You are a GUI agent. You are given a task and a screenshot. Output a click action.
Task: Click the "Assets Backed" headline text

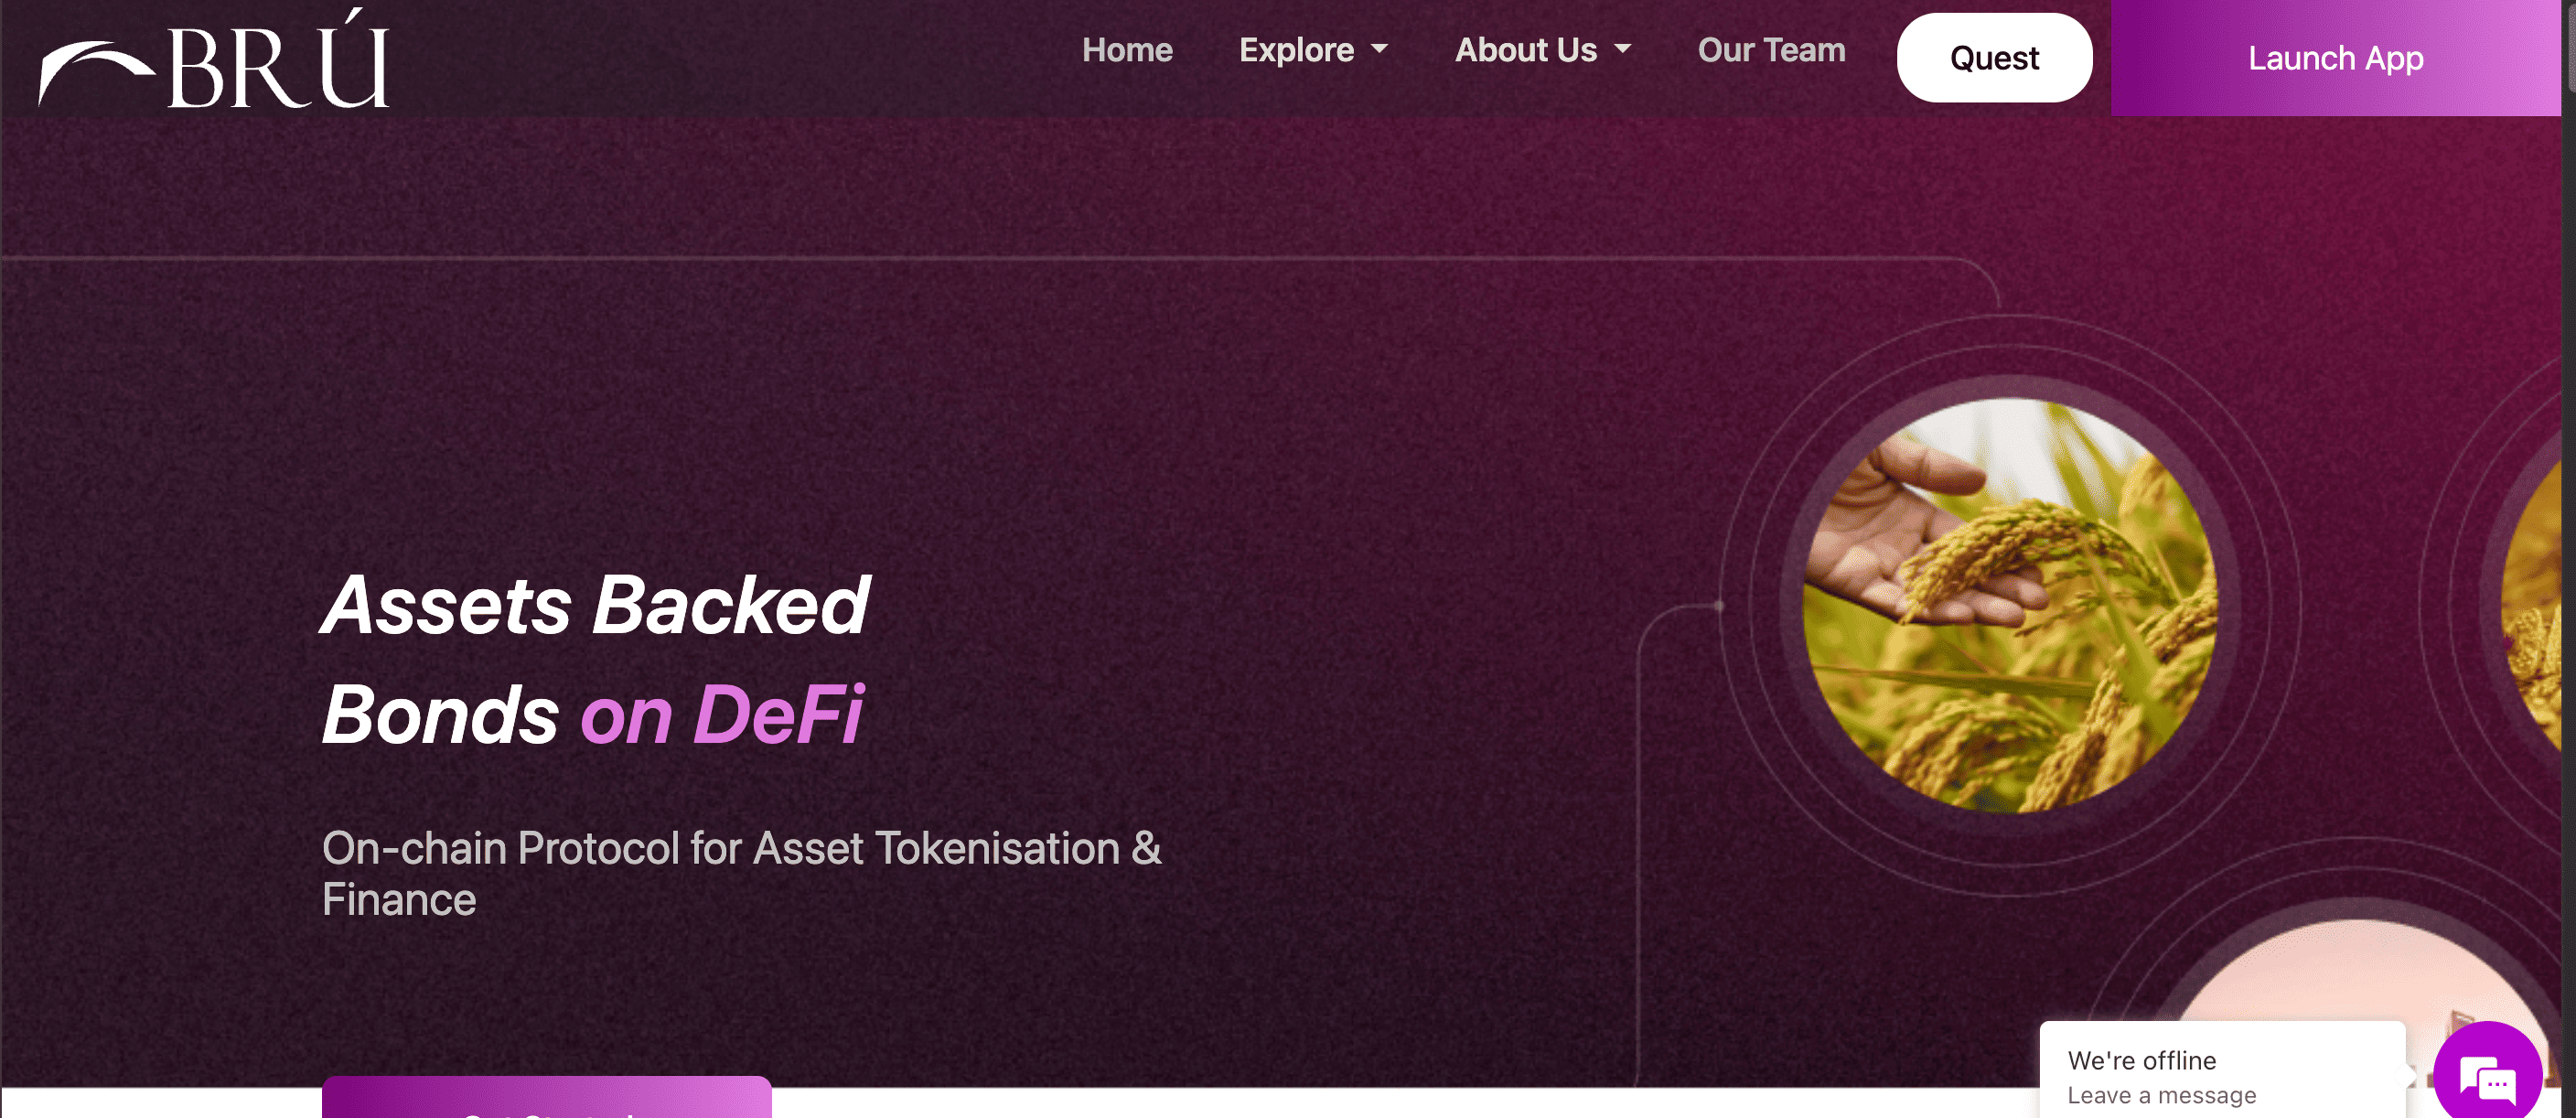click(x=595, y=605)
